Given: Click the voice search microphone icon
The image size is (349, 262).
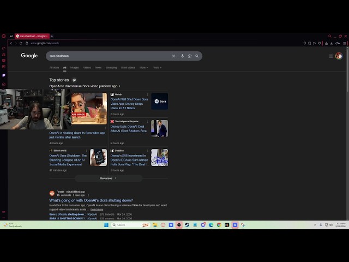Looking at the screenshot, I should (182, 56).
